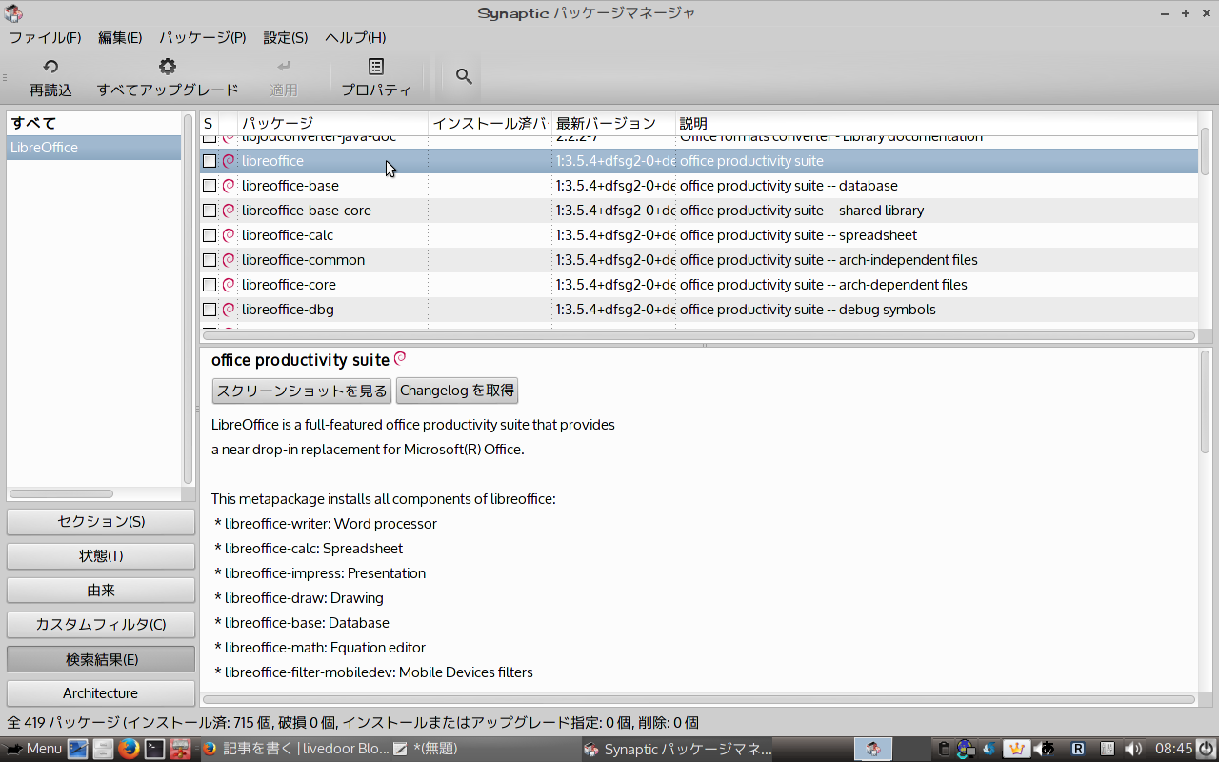The width and height of the screenshot is (1219, 762).
Task: Tick the checkbox for libreoffice package
Action: tap(210, 161)
